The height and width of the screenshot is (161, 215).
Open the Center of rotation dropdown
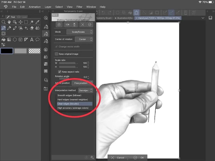pos(84,39)
